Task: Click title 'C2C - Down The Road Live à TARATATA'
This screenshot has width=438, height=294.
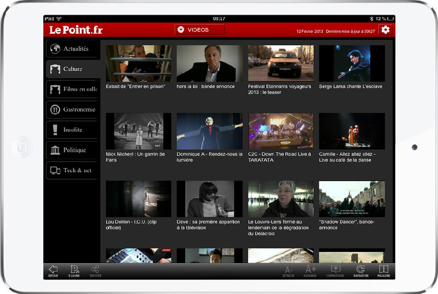Action: point(279,157)
